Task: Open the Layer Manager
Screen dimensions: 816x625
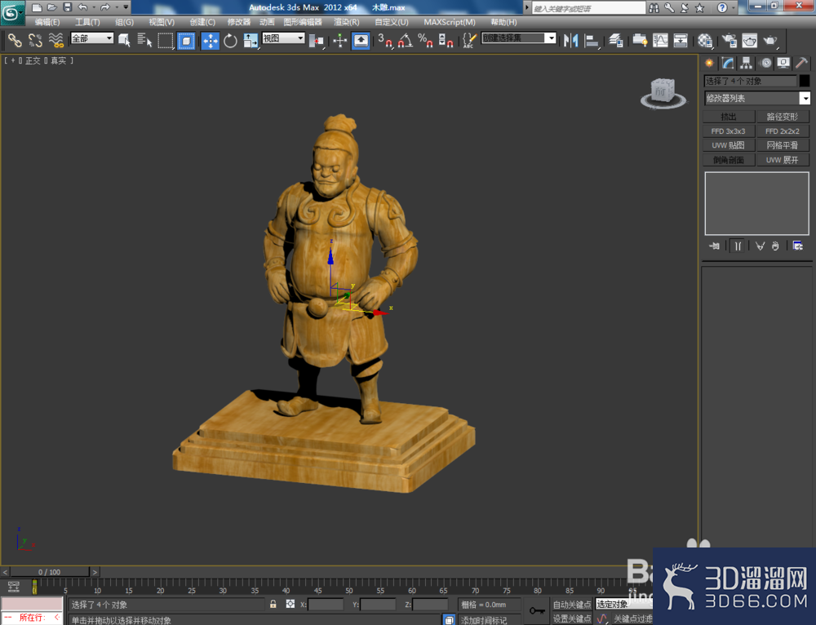Action: pyautogui.click(x=616, y=40)
